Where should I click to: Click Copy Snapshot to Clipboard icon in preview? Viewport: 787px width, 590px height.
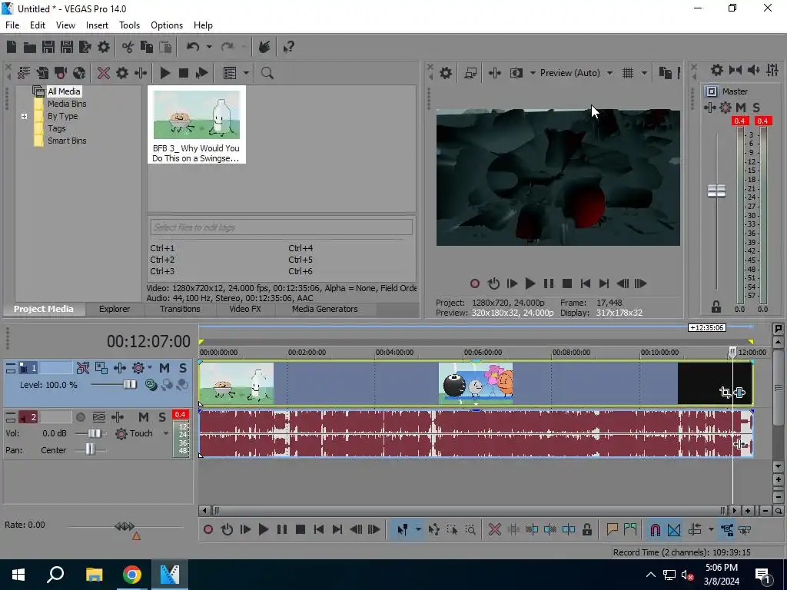coord(665,73)
